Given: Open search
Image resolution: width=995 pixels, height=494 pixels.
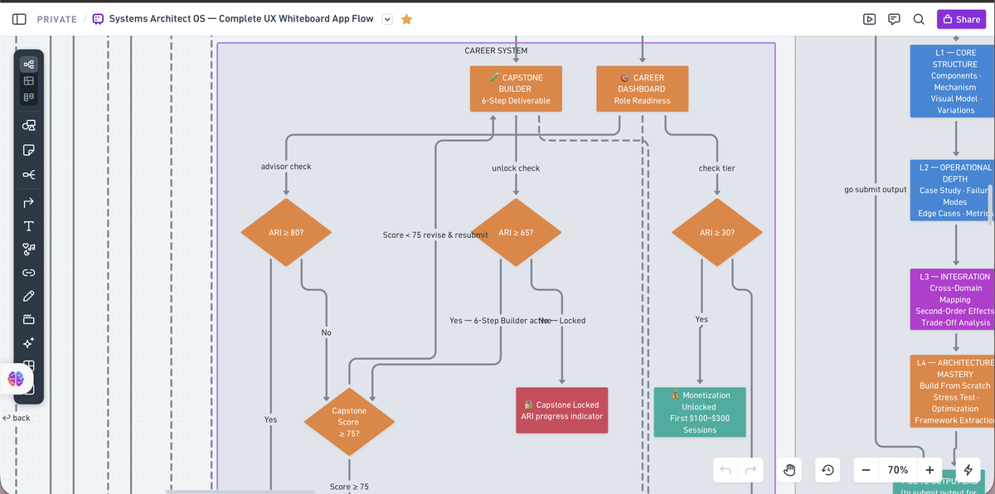Looking at the screenshot, I should pos(919,19).
